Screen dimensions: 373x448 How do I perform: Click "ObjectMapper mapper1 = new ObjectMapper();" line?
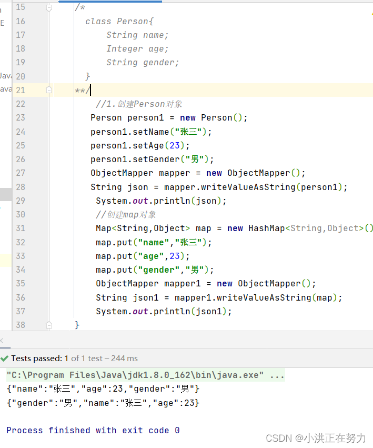pyautogui.click(x=206, y=283)
